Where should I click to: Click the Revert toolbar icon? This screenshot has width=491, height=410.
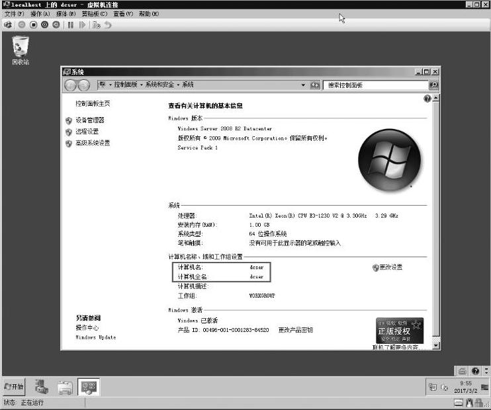[108, 24]
